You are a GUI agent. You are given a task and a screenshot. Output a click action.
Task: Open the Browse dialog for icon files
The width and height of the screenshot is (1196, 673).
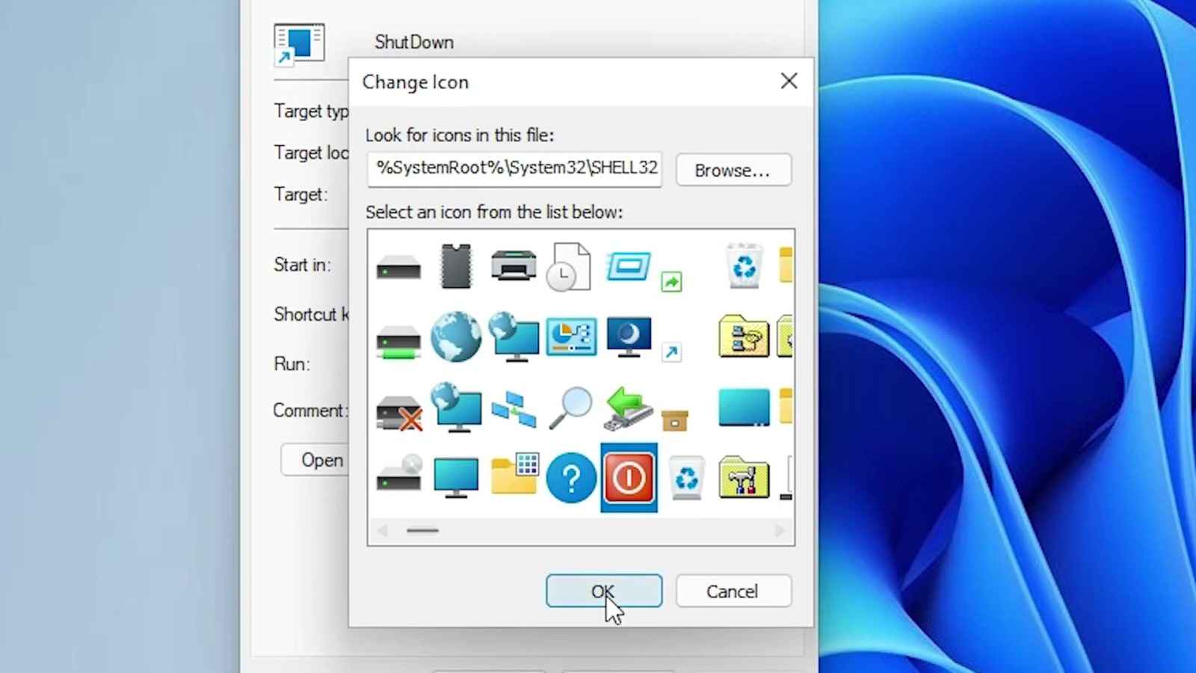pos(733,170)
